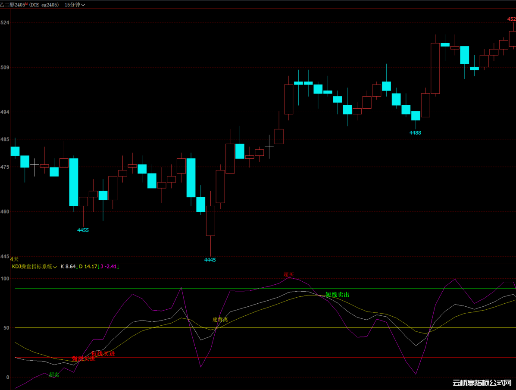516x390 pixels.
Task: Click the 底背离 divergence annotation
Action: (x=220, y=320)
